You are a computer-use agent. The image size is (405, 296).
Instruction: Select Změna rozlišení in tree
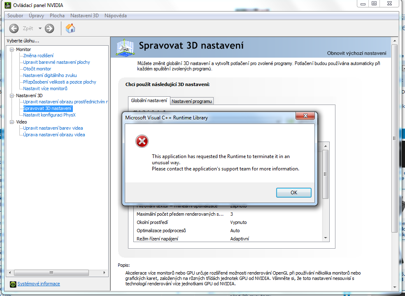pyautogui.click(x=38, y=56)
